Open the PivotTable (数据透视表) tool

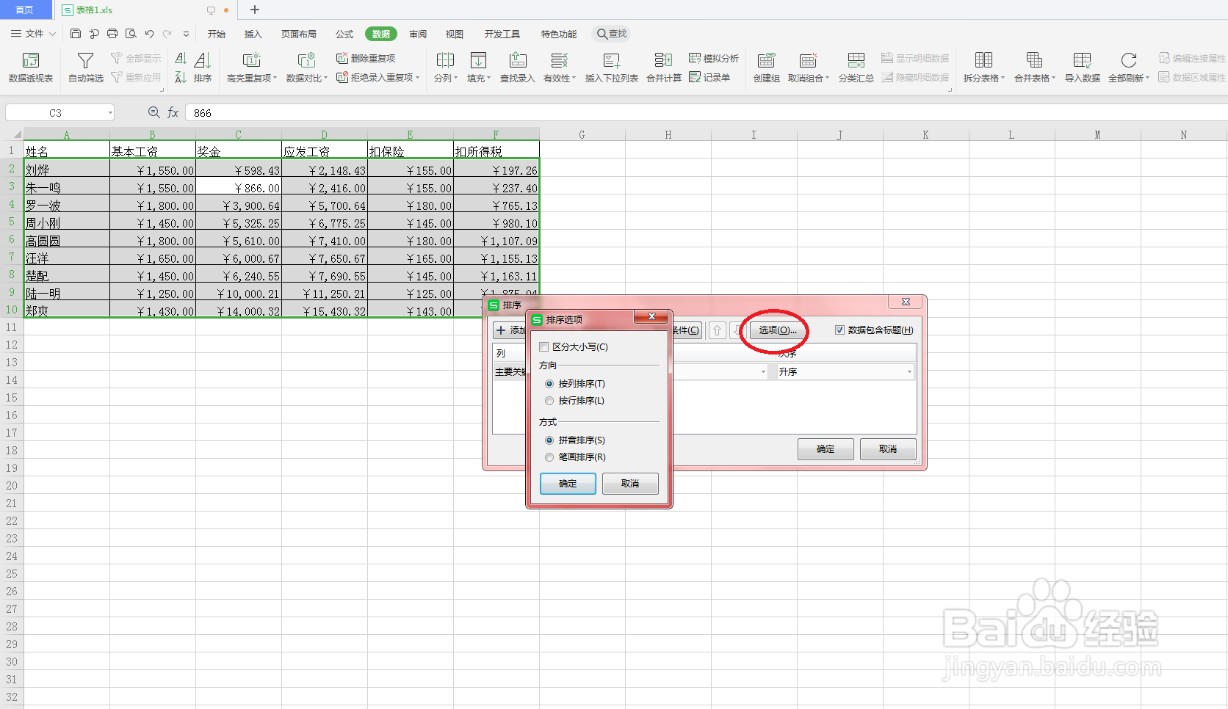tap(31, 67)
